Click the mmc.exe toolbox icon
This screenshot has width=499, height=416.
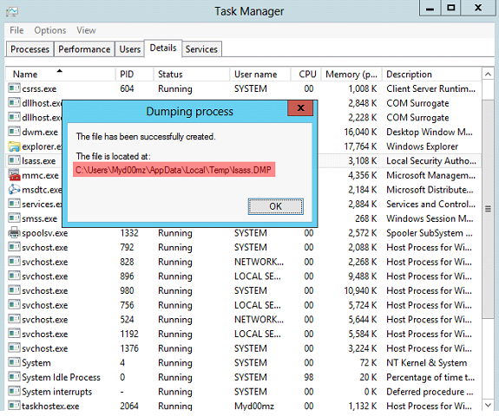click(15, 175)
